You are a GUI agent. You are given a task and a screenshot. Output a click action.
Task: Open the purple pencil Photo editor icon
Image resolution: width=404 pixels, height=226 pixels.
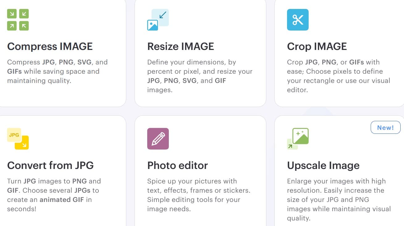(x=158, y=139)
